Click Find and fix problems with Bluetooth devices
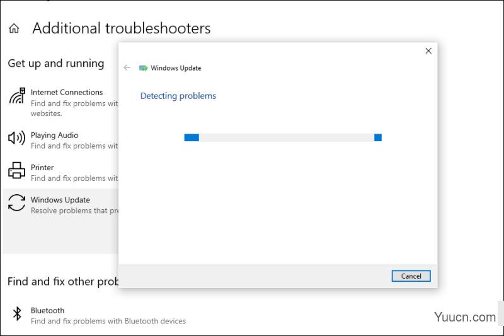The width and height of the screenshot is (504, 336). (108, 321)
